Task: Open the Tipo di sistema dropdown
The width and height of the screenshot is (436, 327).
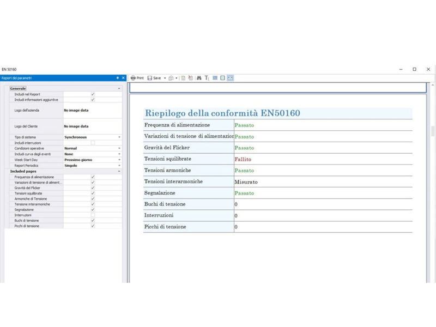Action: [119, 137]
